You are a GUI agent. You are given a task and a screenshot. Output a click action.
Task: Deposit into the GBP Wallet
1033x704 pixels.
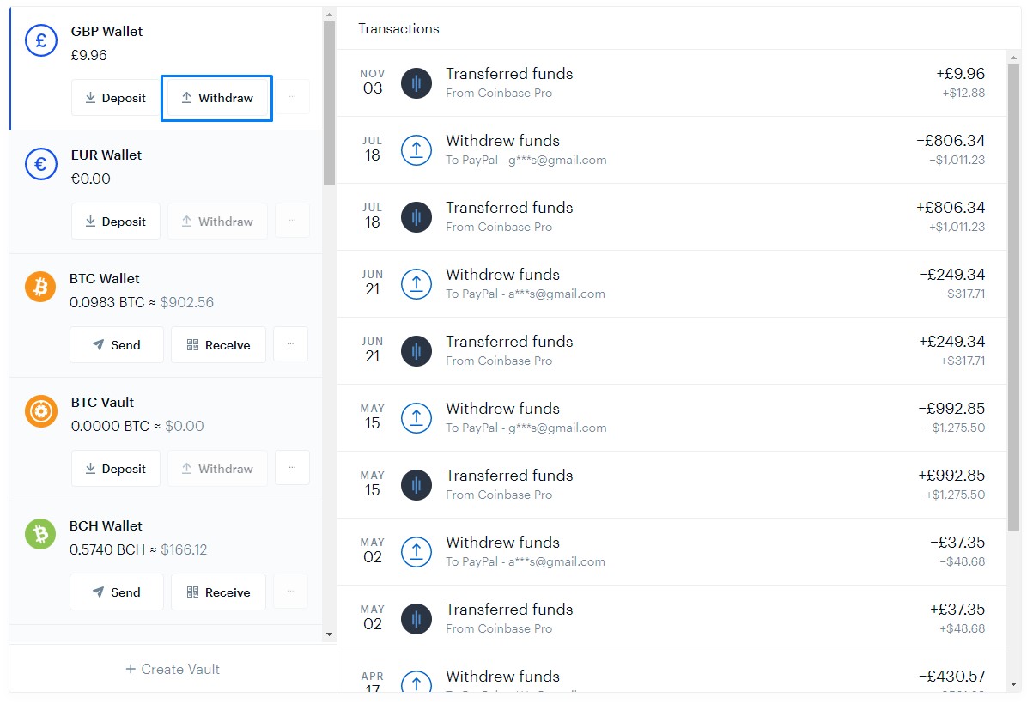(x=115, y=98)
